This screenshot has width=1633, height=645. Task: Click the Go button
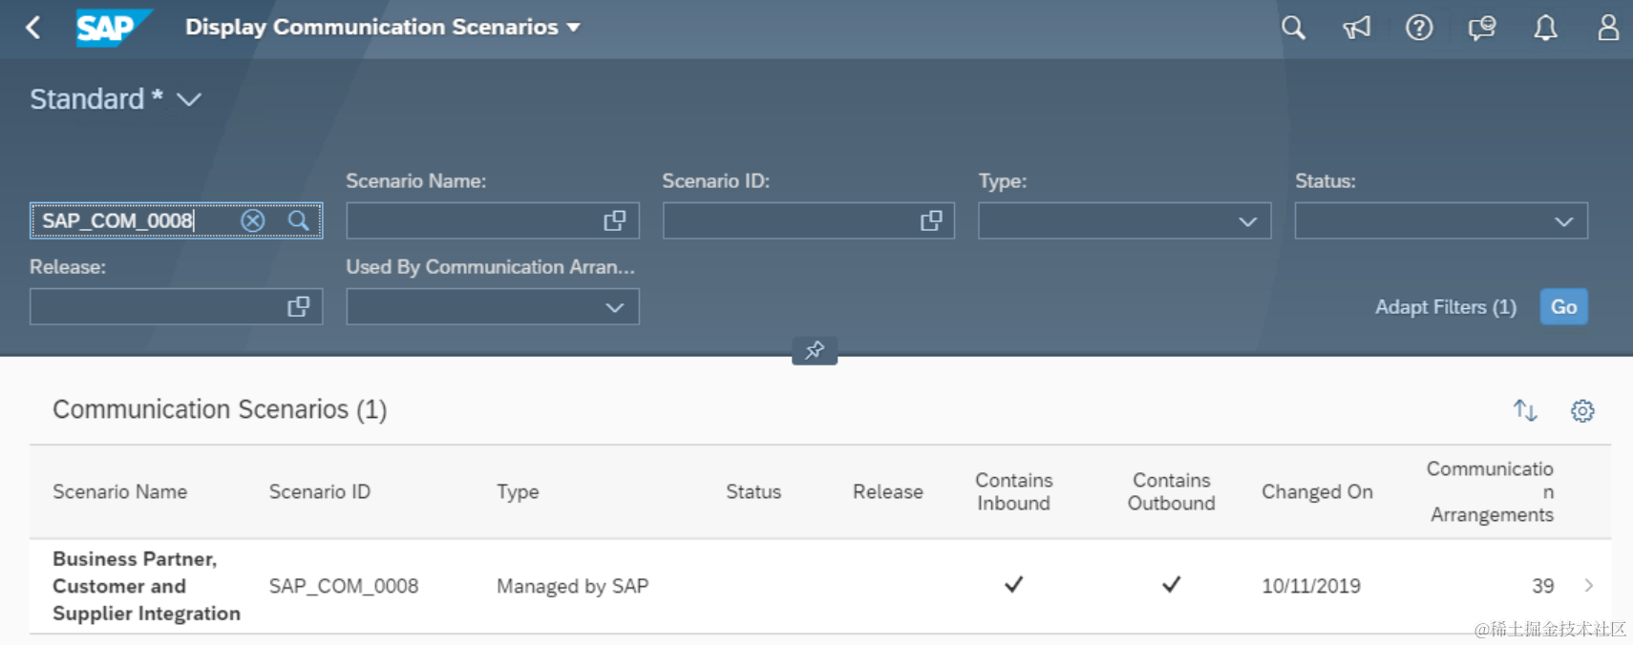pos(1563,307)
